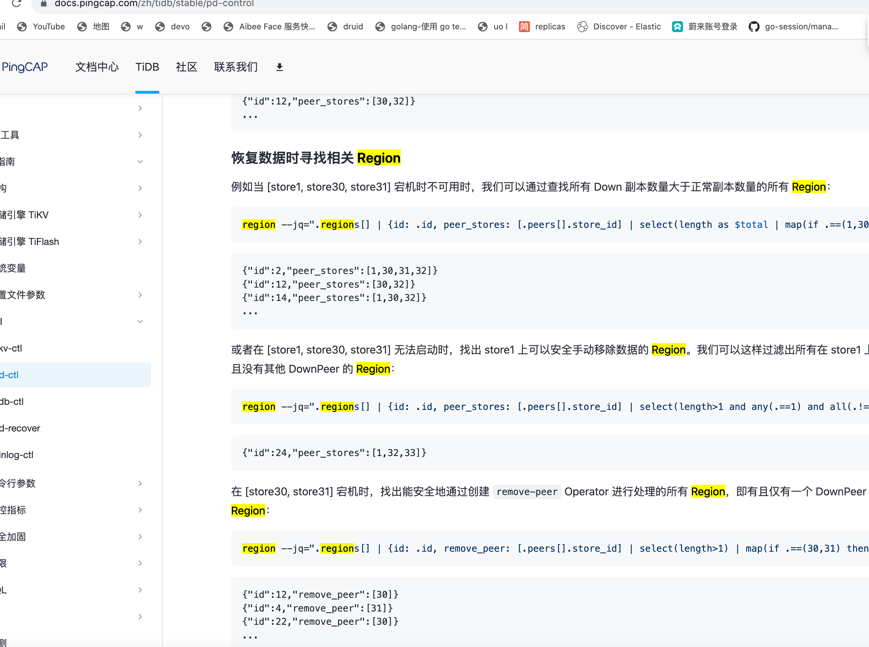The image size is (869, 647).
Task: Click the browser reload icon
Action: coord(16,3)
